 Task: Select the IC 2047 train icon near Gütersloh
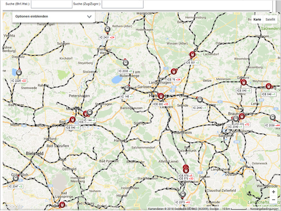click(16, 178)
